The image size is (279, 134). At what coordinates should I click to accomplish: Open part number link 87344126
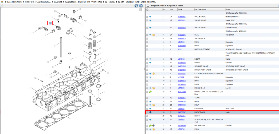182,105
